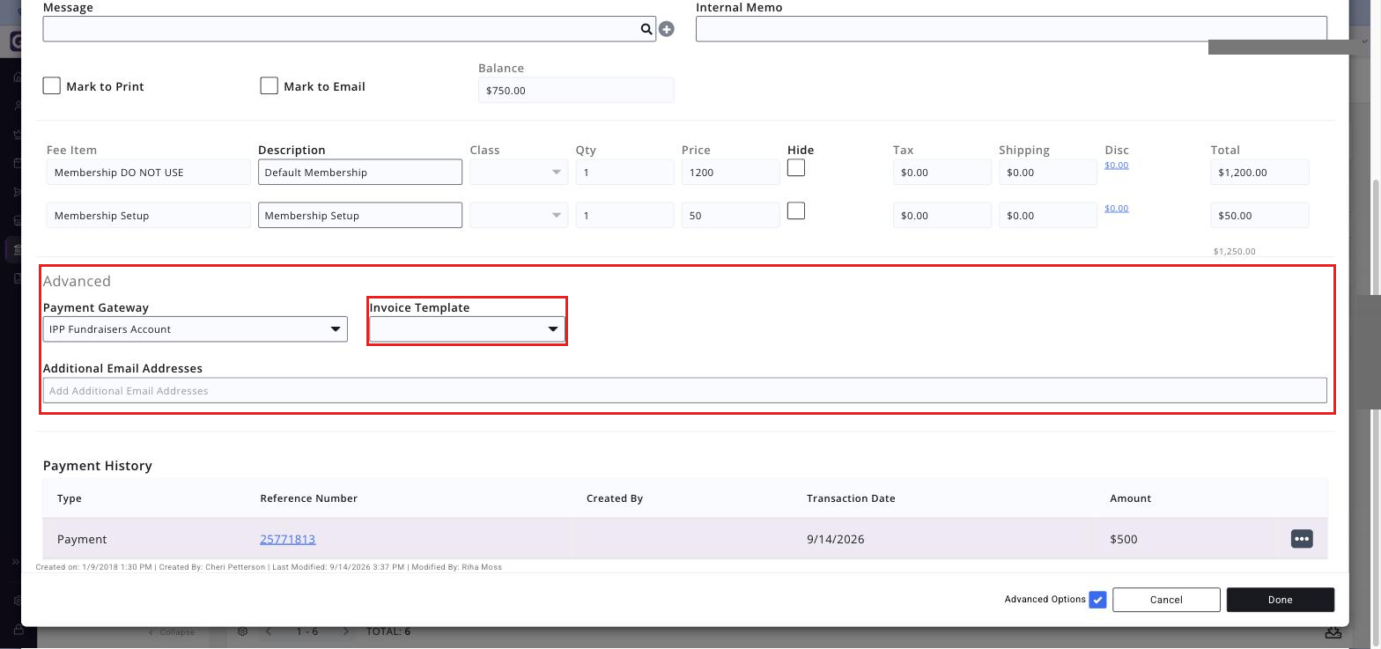The image size is (1381, 649).
Task: Click the Total field showing $1,200.00
Action: (1259, 172)
